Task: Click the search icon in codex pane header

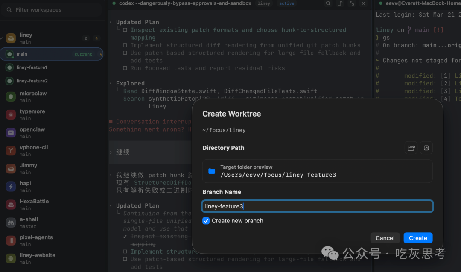Action: (328, 3)
